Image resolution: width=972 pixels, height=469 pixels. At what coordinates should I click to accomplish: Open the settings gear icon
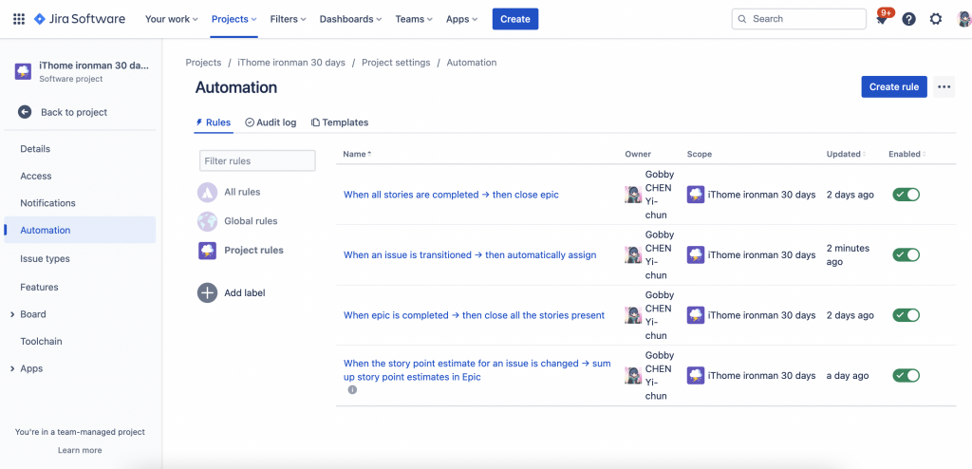(x=936, y=19)
